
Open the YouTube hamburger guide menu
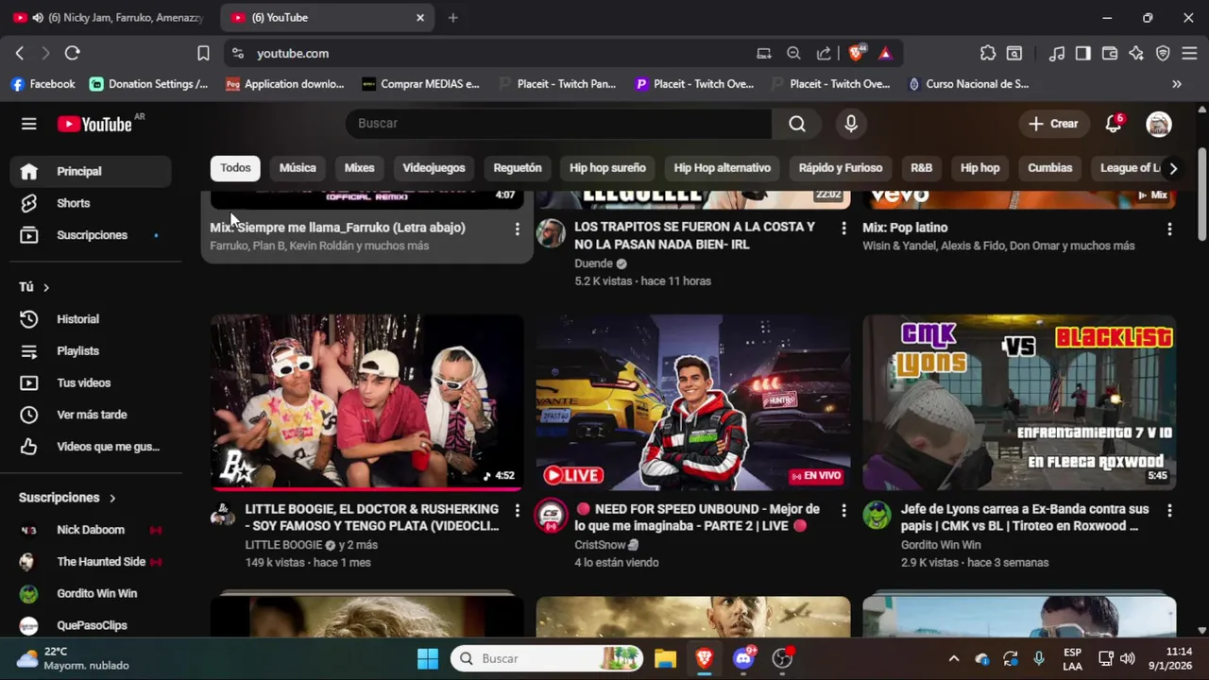coord(29,124)
